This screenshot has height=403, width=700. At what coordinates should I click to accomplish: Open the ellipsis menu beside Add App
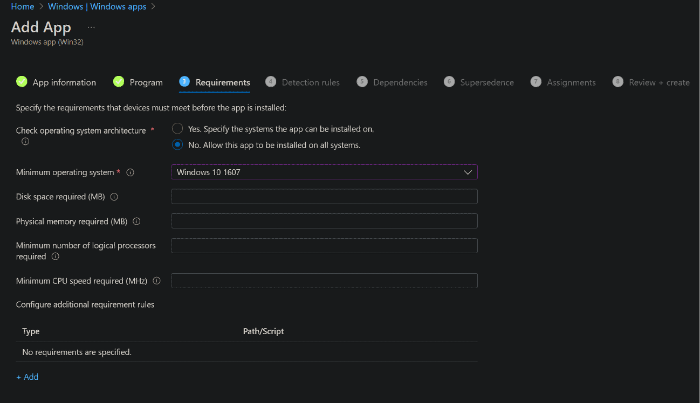click(91, 27)
